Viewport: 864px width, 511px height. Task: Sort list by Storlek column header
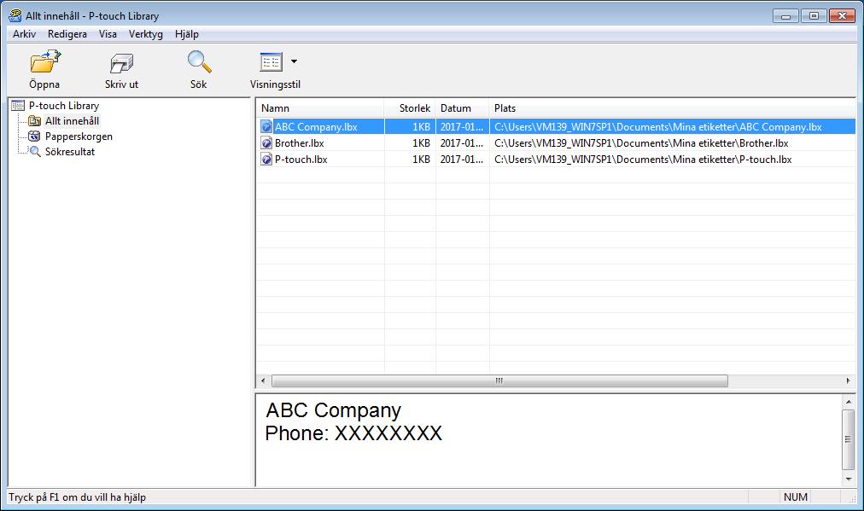[410, 108]
